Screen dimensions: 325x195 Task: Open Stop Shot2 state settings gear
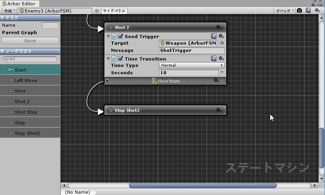[219, 110]
